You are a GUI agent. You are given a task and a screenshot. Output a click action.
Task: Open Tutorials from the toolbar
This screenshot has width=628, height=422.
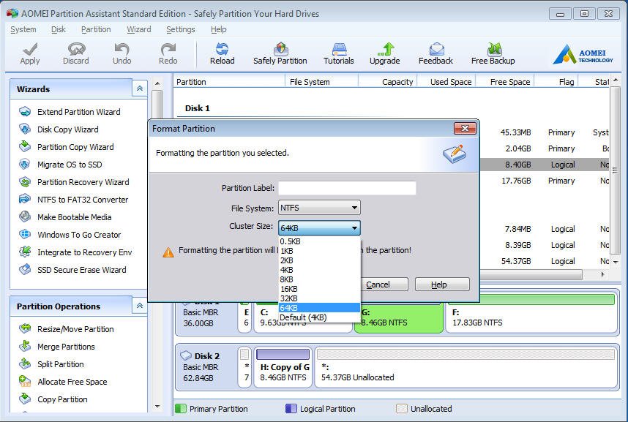[x=339, y=53]
